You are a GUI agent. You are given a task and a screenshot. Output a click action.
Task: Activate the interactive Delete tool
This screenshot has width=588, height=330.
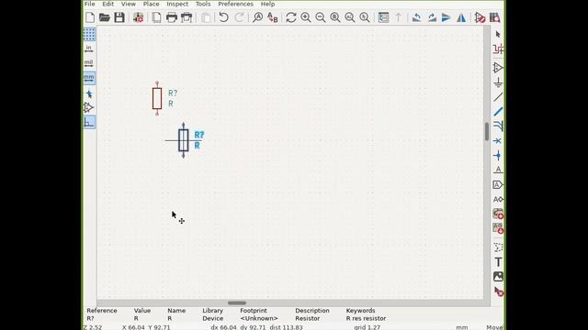498,291
